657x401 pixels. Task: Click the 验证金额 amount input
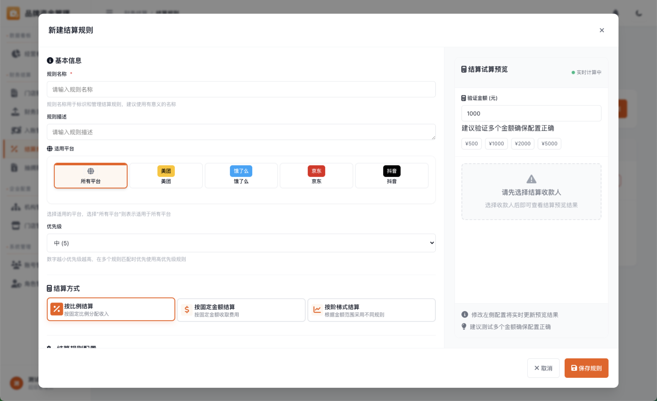pyautogui.click(x=531, y=113)
